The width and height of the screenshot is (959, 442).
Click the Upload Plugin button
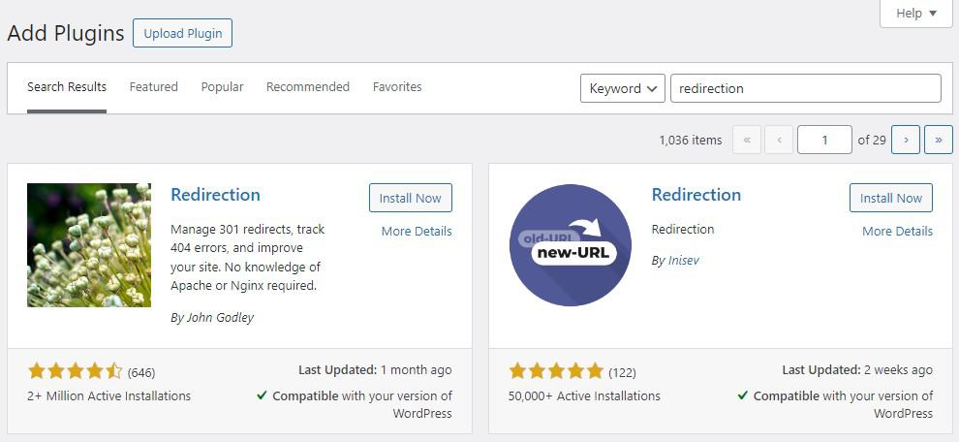coord(182,33)
